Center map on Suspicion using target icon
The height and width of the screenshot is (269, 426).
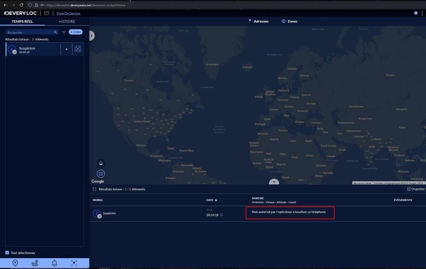(78, 49)
